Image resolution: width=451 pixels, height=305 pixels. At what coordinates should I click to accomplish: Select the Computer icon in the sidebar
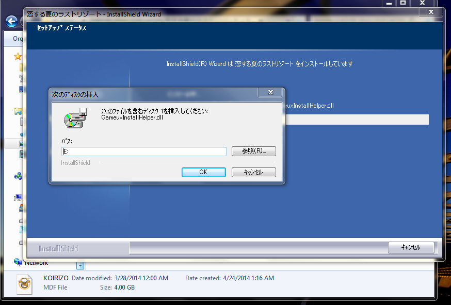[19, 197]
